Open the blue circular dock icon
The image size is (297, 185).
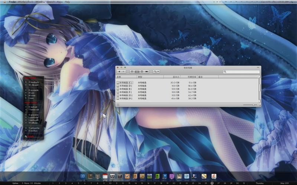pyautogui.click(x=83, y=176)
